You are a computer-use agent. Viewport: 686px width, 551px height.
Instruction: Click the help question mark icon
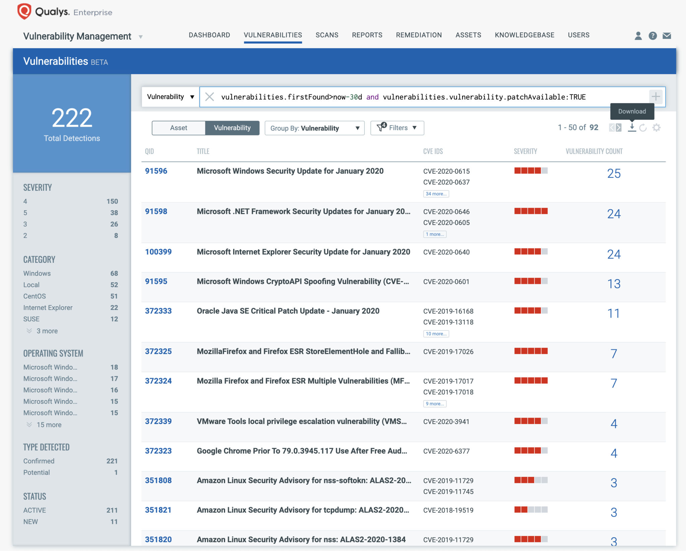coord(653,36)
